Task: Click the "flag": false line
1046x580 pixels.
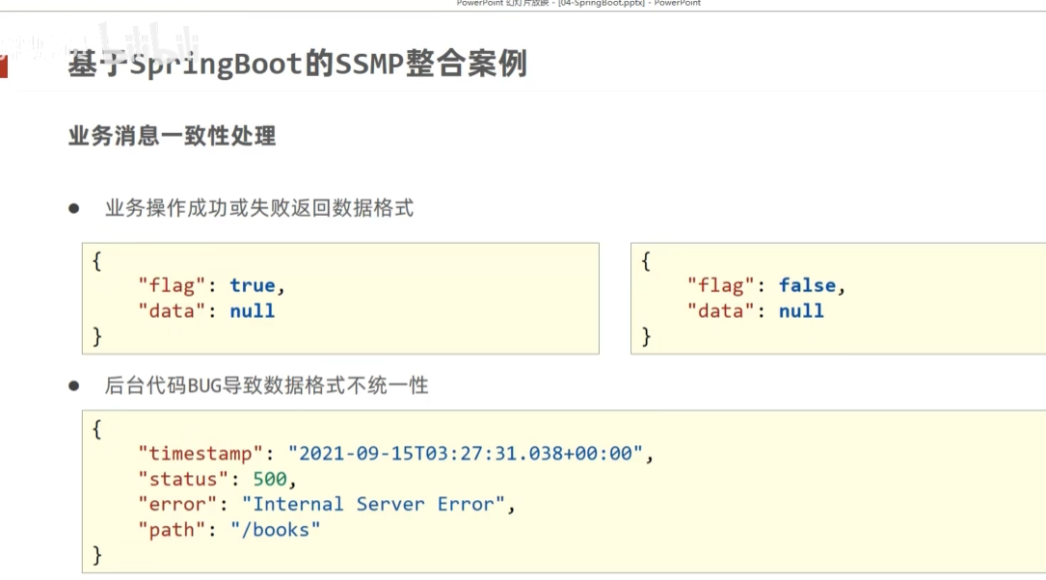Action: coord(766,285)
